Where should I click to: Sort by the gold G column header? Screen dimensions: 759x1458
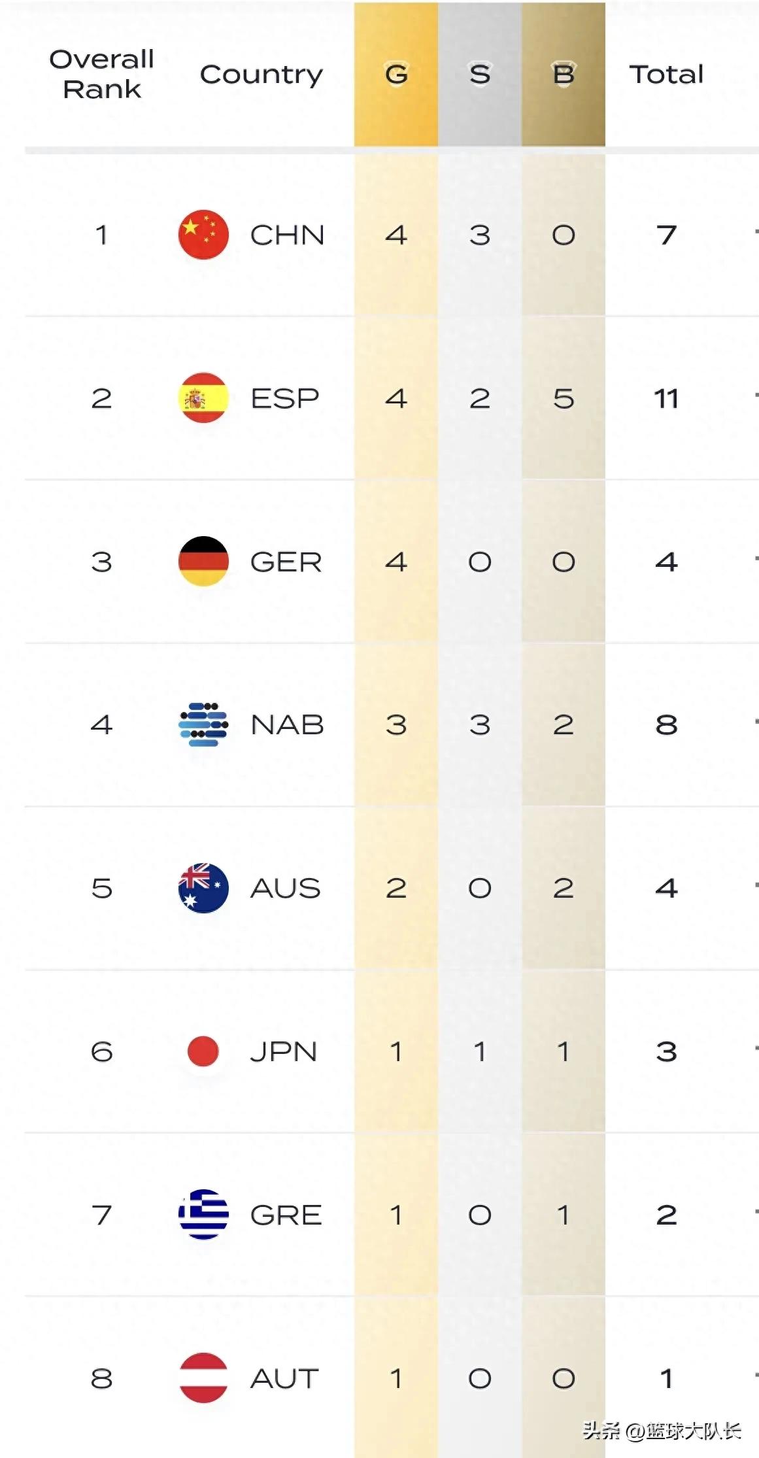[x=396, y=75]
